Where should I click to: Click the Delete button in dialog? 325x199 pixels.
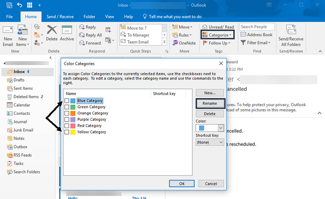pos(210,114)
